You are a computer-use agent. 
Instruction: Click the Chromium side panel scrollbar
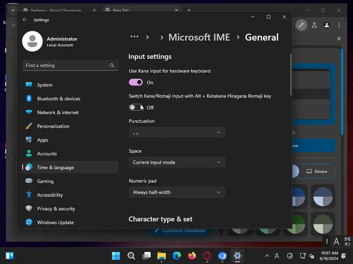coord(342,92)
